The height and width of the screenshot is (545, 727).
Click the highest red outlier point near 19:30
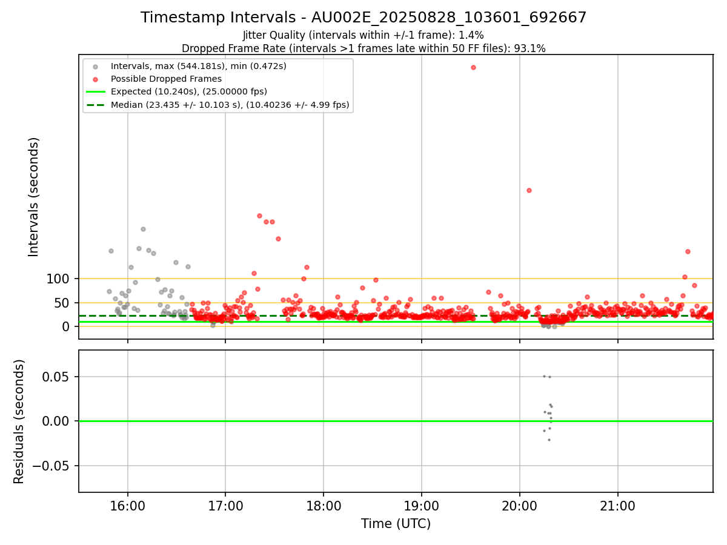(x=473, y=67)
